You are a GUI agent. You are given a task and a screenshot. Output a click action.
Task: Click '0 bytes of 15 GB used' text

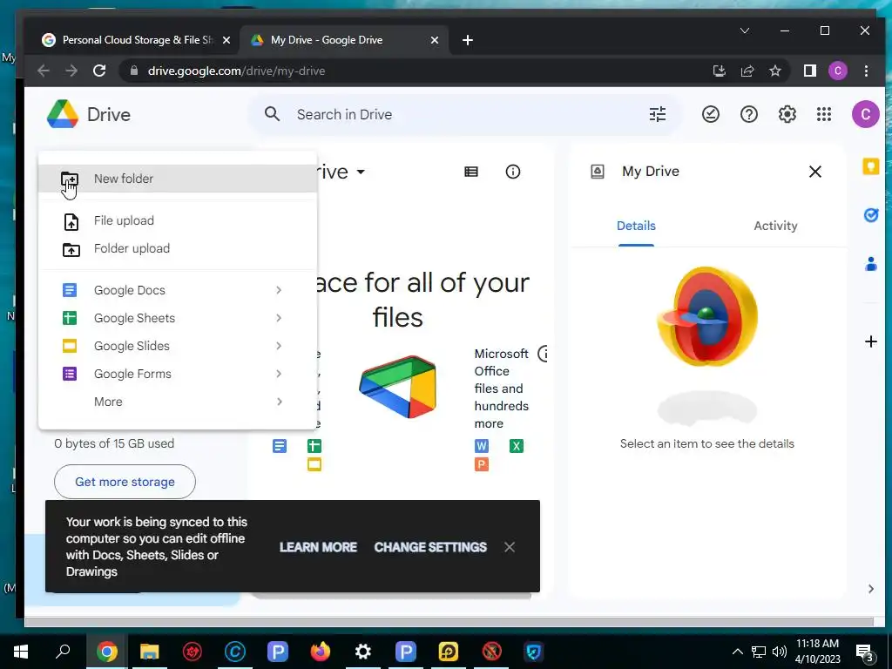coord(114,443)
